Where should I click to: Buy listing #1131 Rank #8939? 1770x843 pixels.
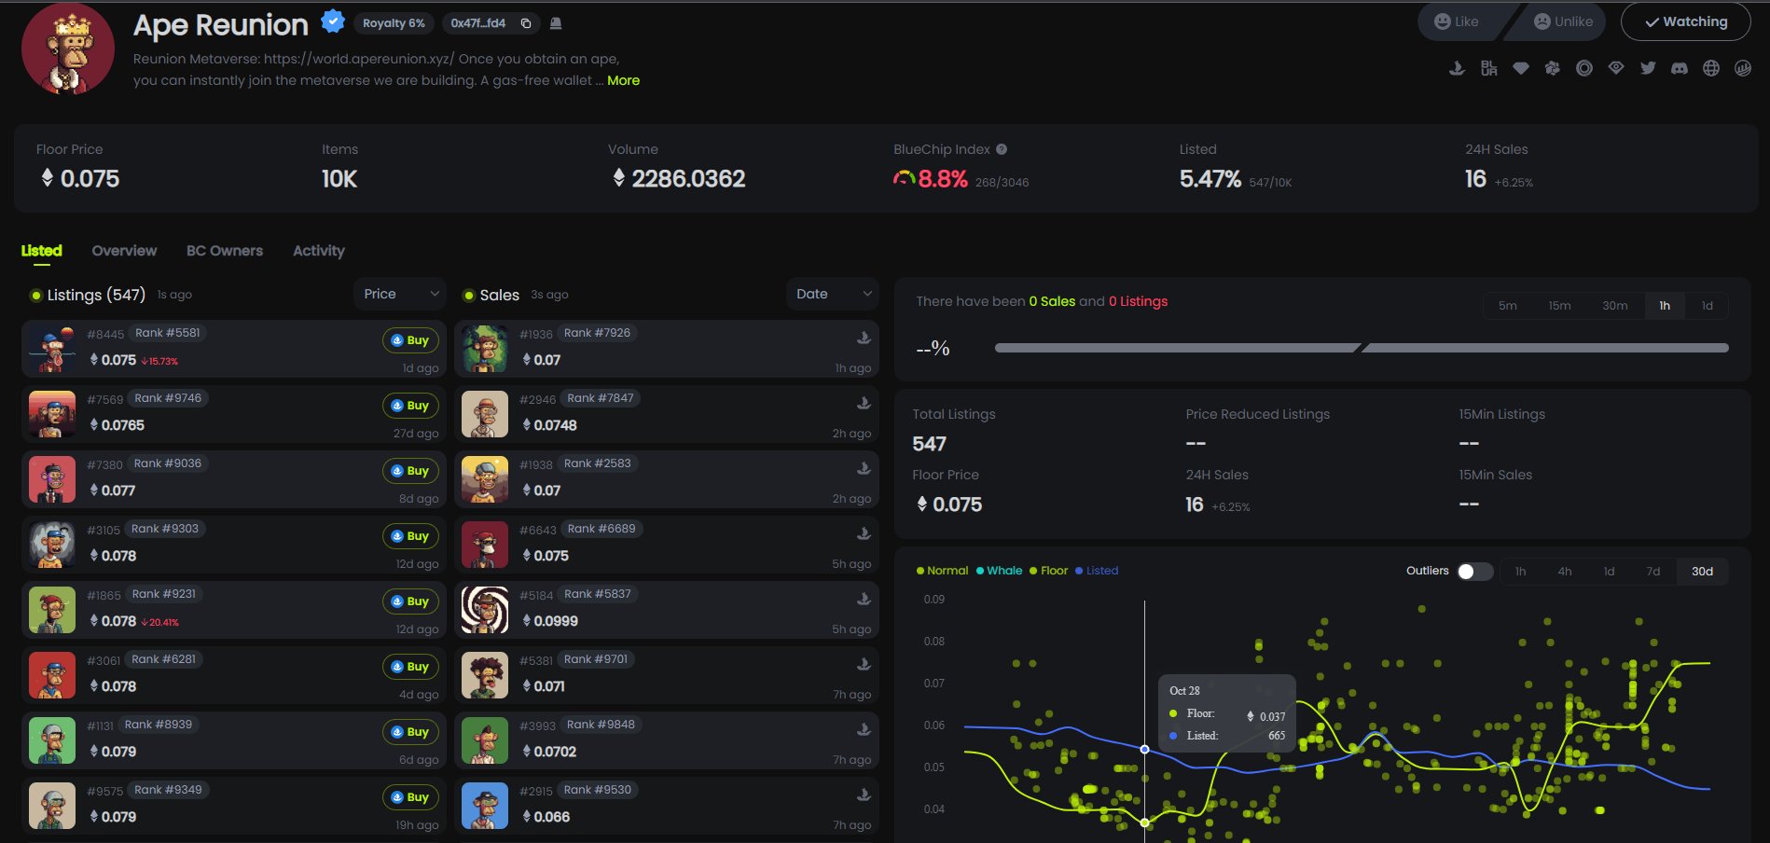point(410,732)
